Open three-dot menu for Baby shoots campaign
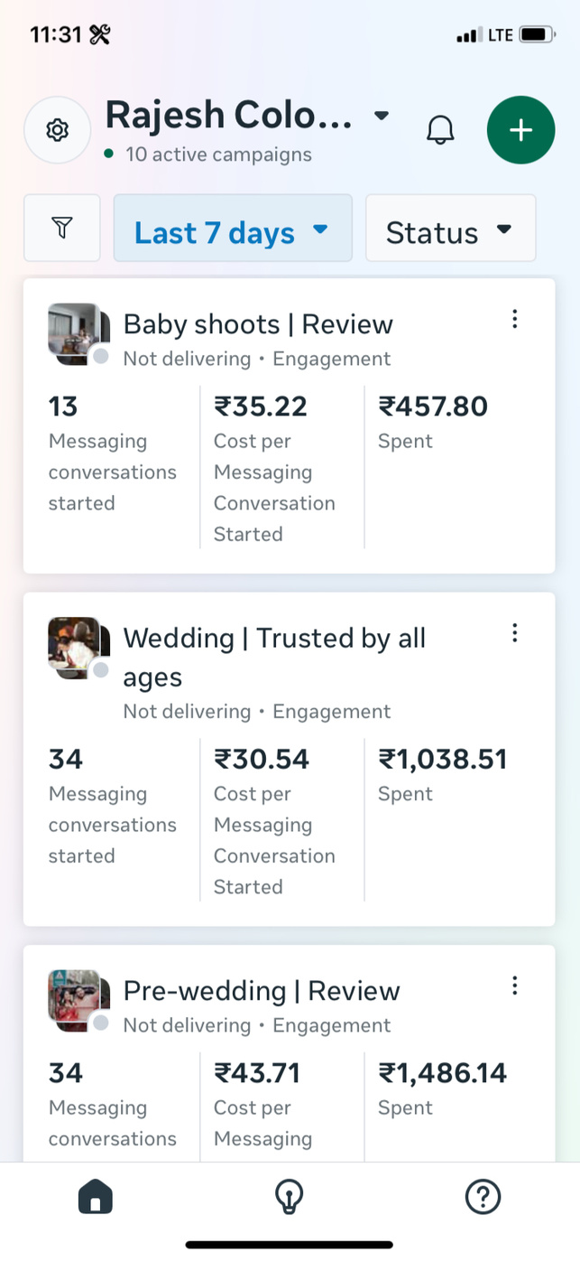The height and width of the screenshot is (1261, 580). tap(514, 319)
